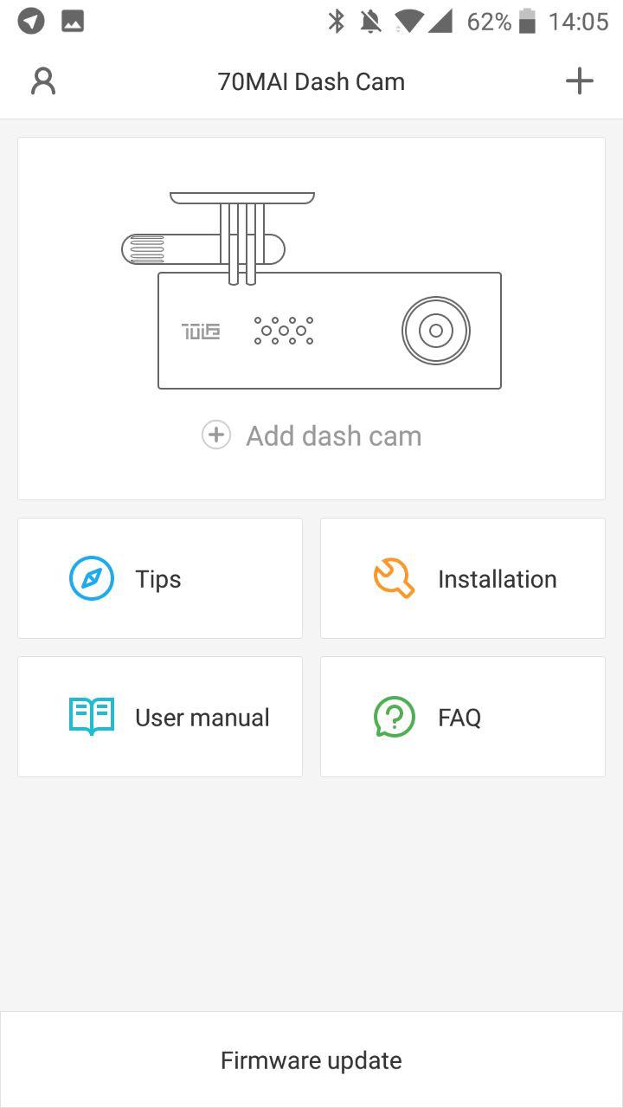Screen dimensions: 623x1108
Task: Tap the circled plus beside Add dash cam
Action: coord(216,435)
